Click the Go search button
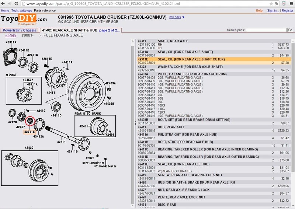Image resolution: width=295 pixels, height=209 pixels. (x=290, y=30)
